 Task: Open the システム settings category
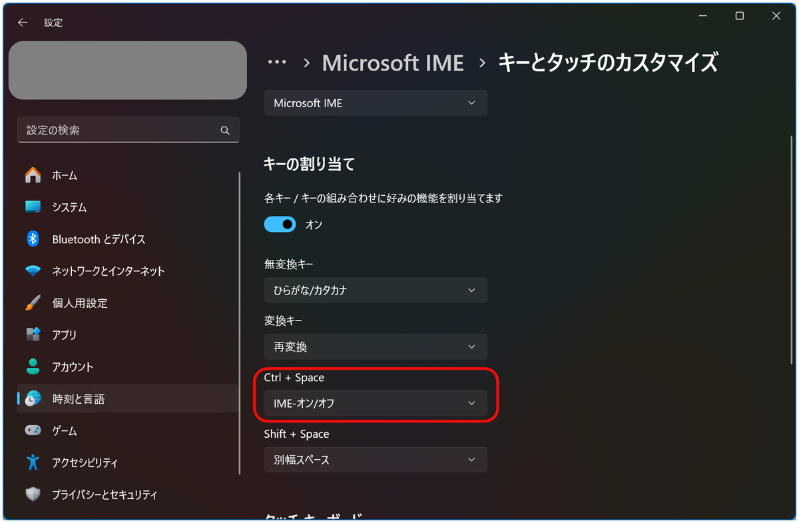pyautogui.click(x=128, y=207)
